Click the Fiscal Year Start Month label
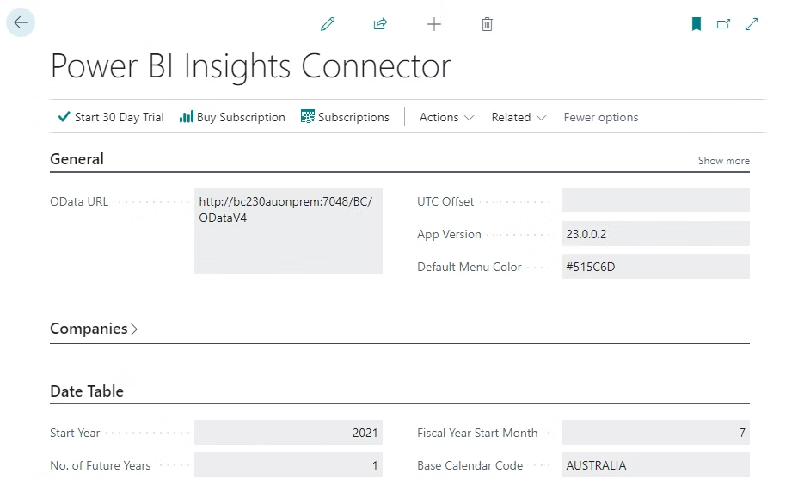 [x=477, y=433]
